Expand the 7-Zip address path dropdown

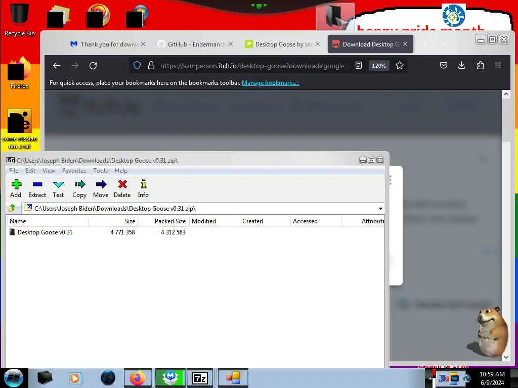[380, 209]
